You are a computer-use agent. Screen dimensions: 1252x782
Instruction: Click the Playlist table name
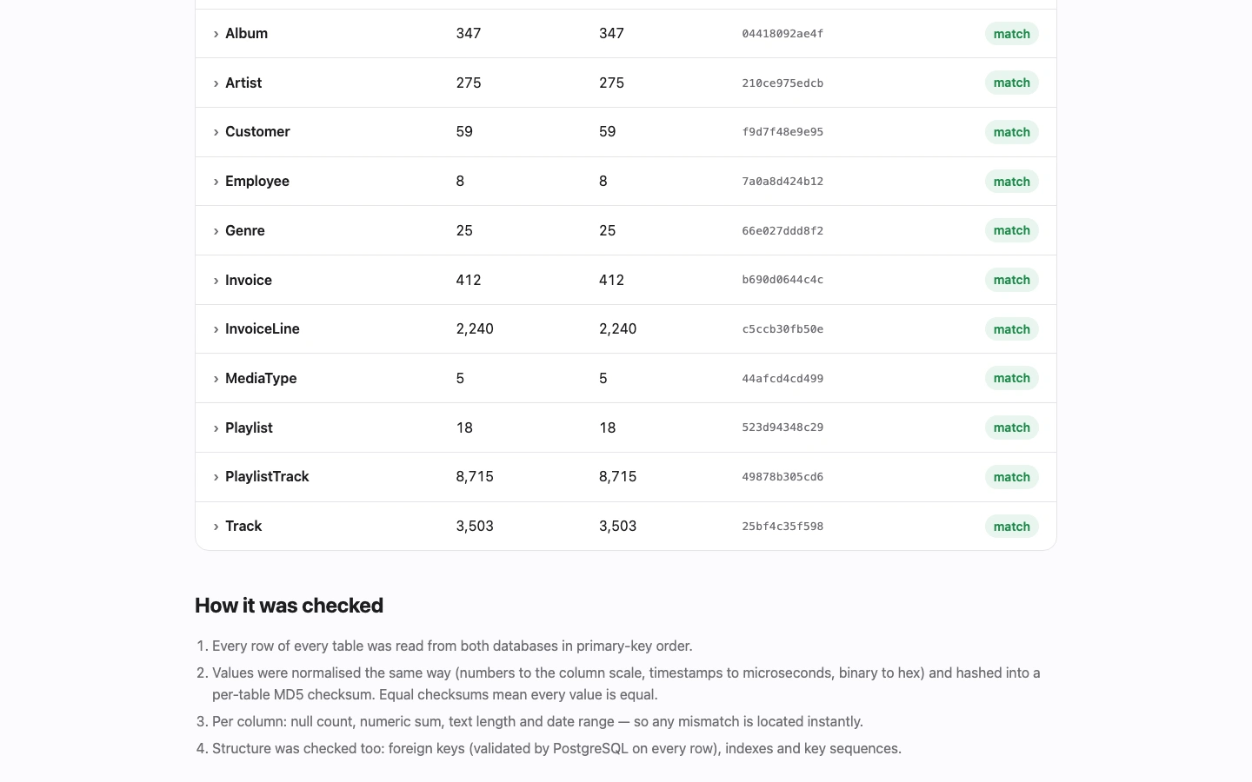coord(249,427)
